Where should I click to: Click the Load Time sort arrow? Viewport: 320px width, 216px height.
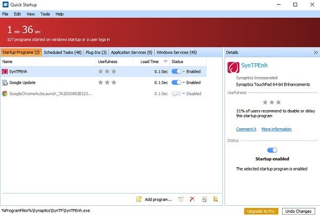(165, 61)
